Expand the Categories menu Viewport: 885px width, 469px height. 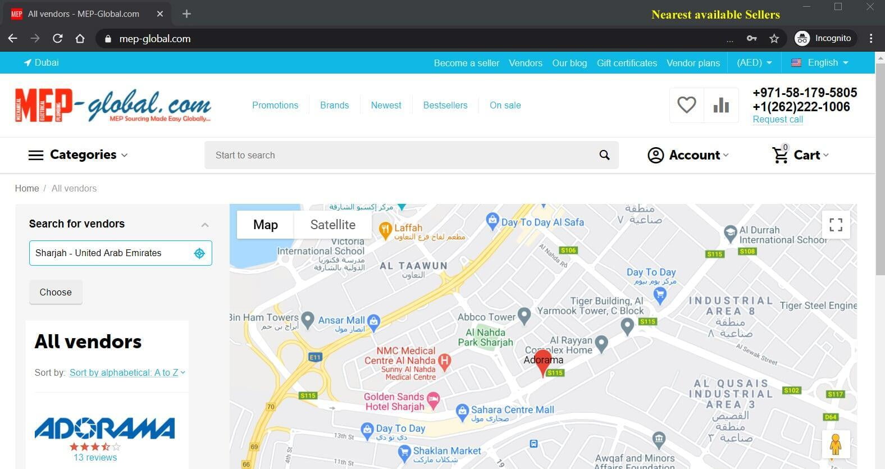[78, 155]
